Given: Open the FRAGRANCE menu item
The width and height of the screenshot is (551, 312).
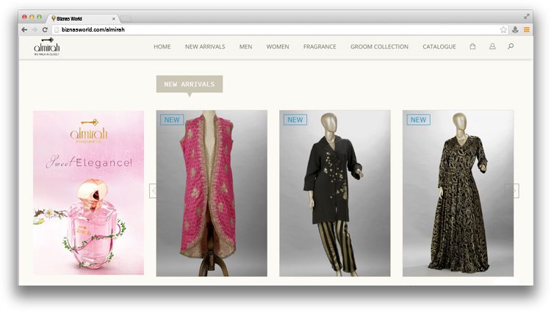Looking at the screenshot, I should coord(320,47).
